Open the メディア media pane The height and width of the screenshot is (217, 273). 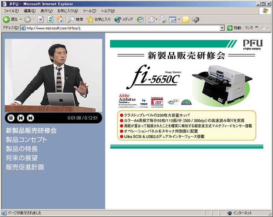124,19
